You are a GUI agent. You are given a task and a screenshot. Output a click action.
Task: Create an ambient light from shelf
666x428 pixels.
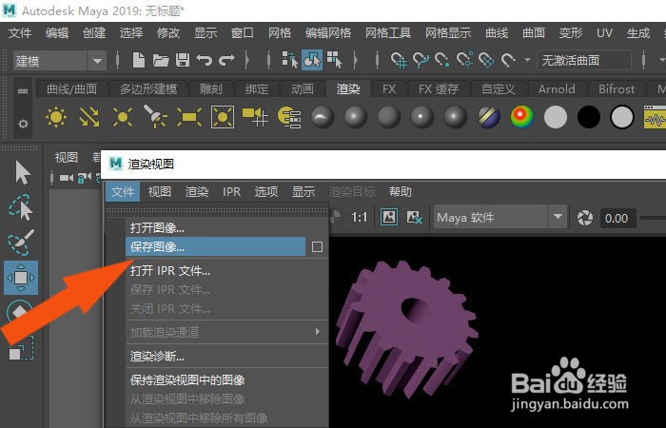[x=56, y=117]
